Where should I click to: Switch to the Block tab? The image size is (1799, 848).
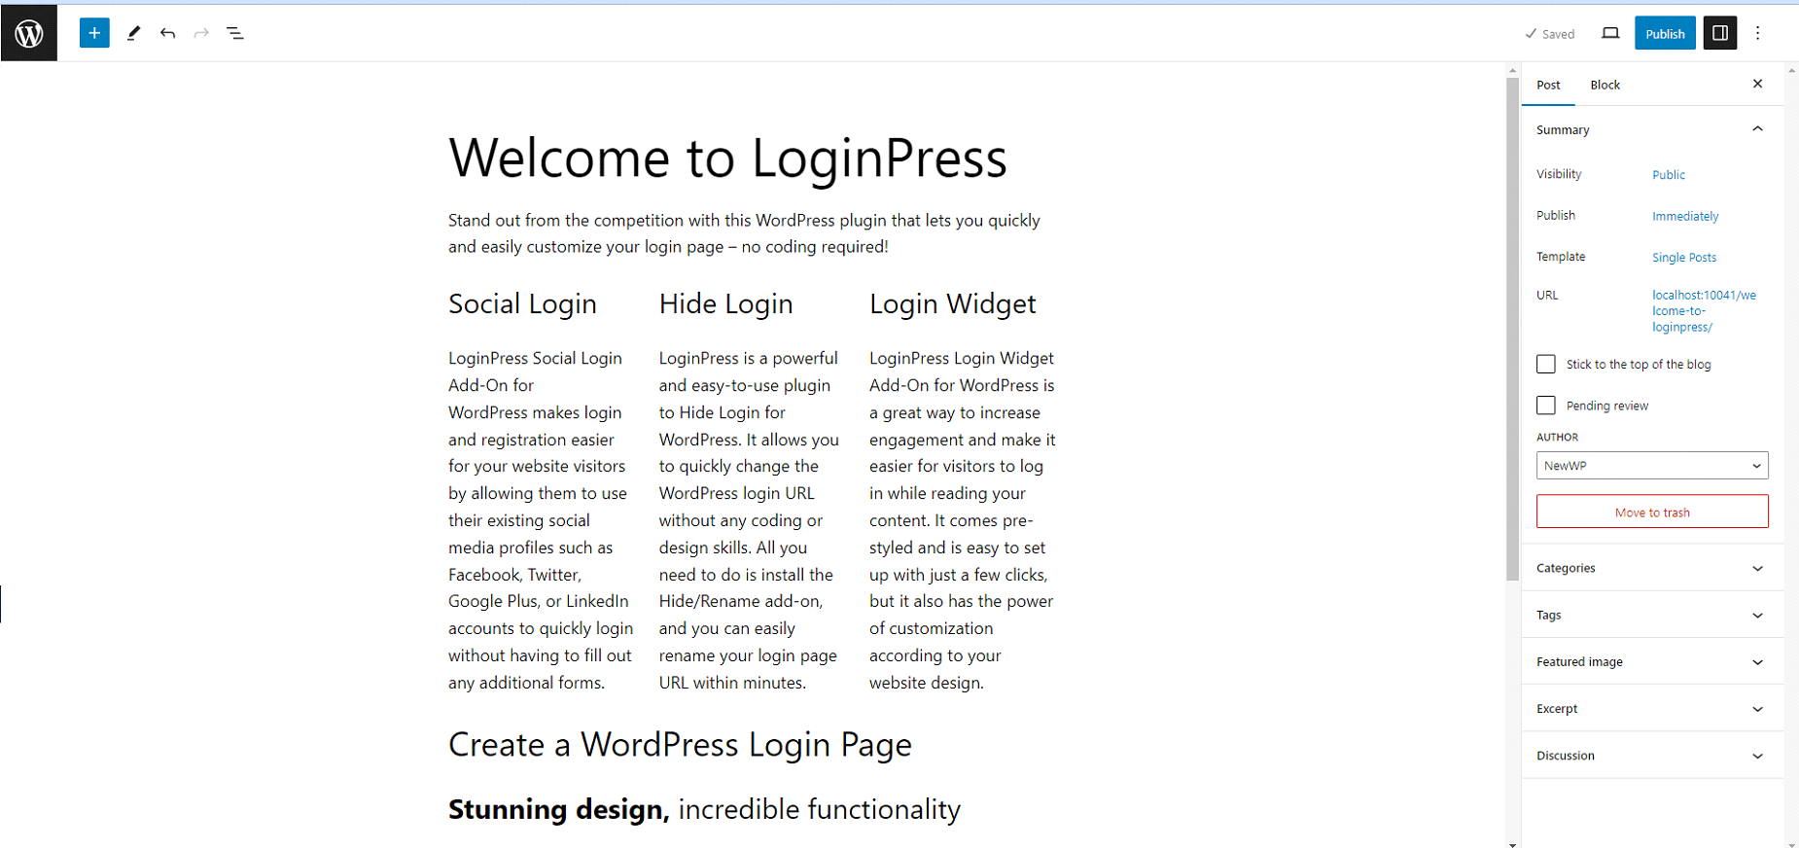1605,85
